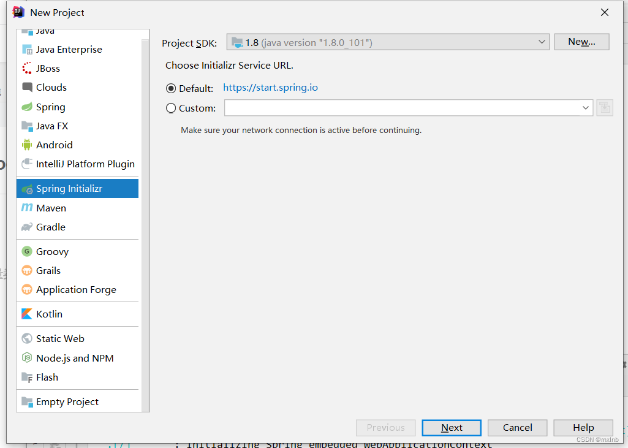This screenshot has width=628, height=448.
Task: Select the Application Forge text entry
Action: tap(76, 289)
